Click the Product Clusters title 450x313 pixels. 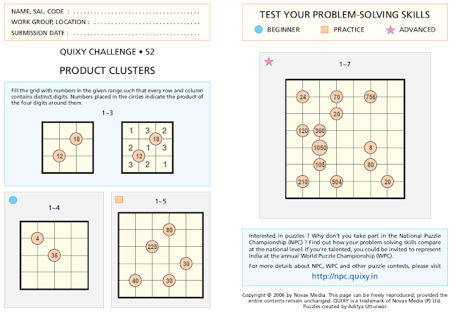pos(107,70)
